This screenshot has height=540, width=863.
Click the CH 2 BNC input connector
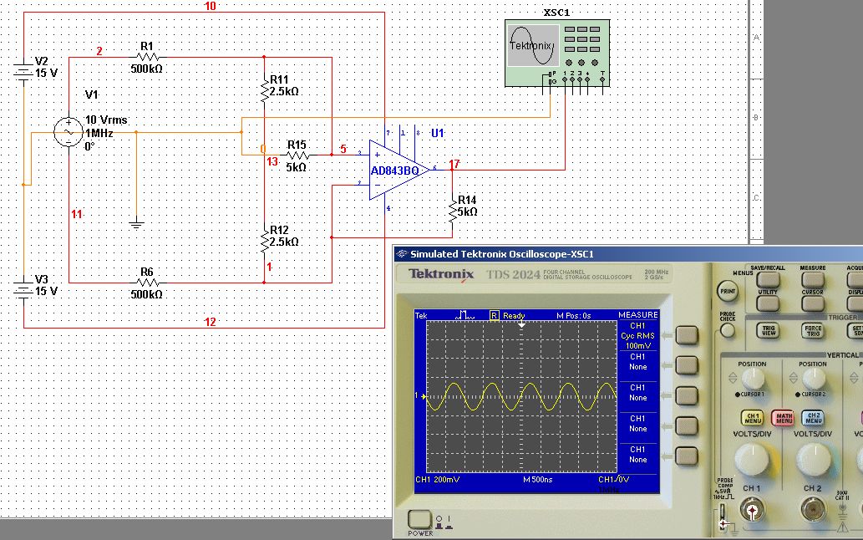click(x=812, y=510)
